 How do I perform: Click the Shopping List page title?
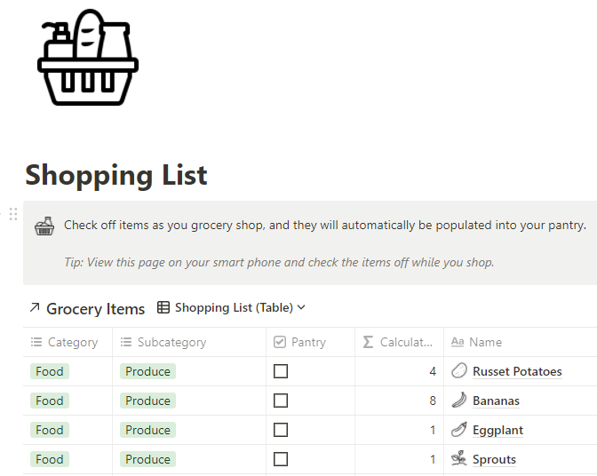click(x=116, y=175)
